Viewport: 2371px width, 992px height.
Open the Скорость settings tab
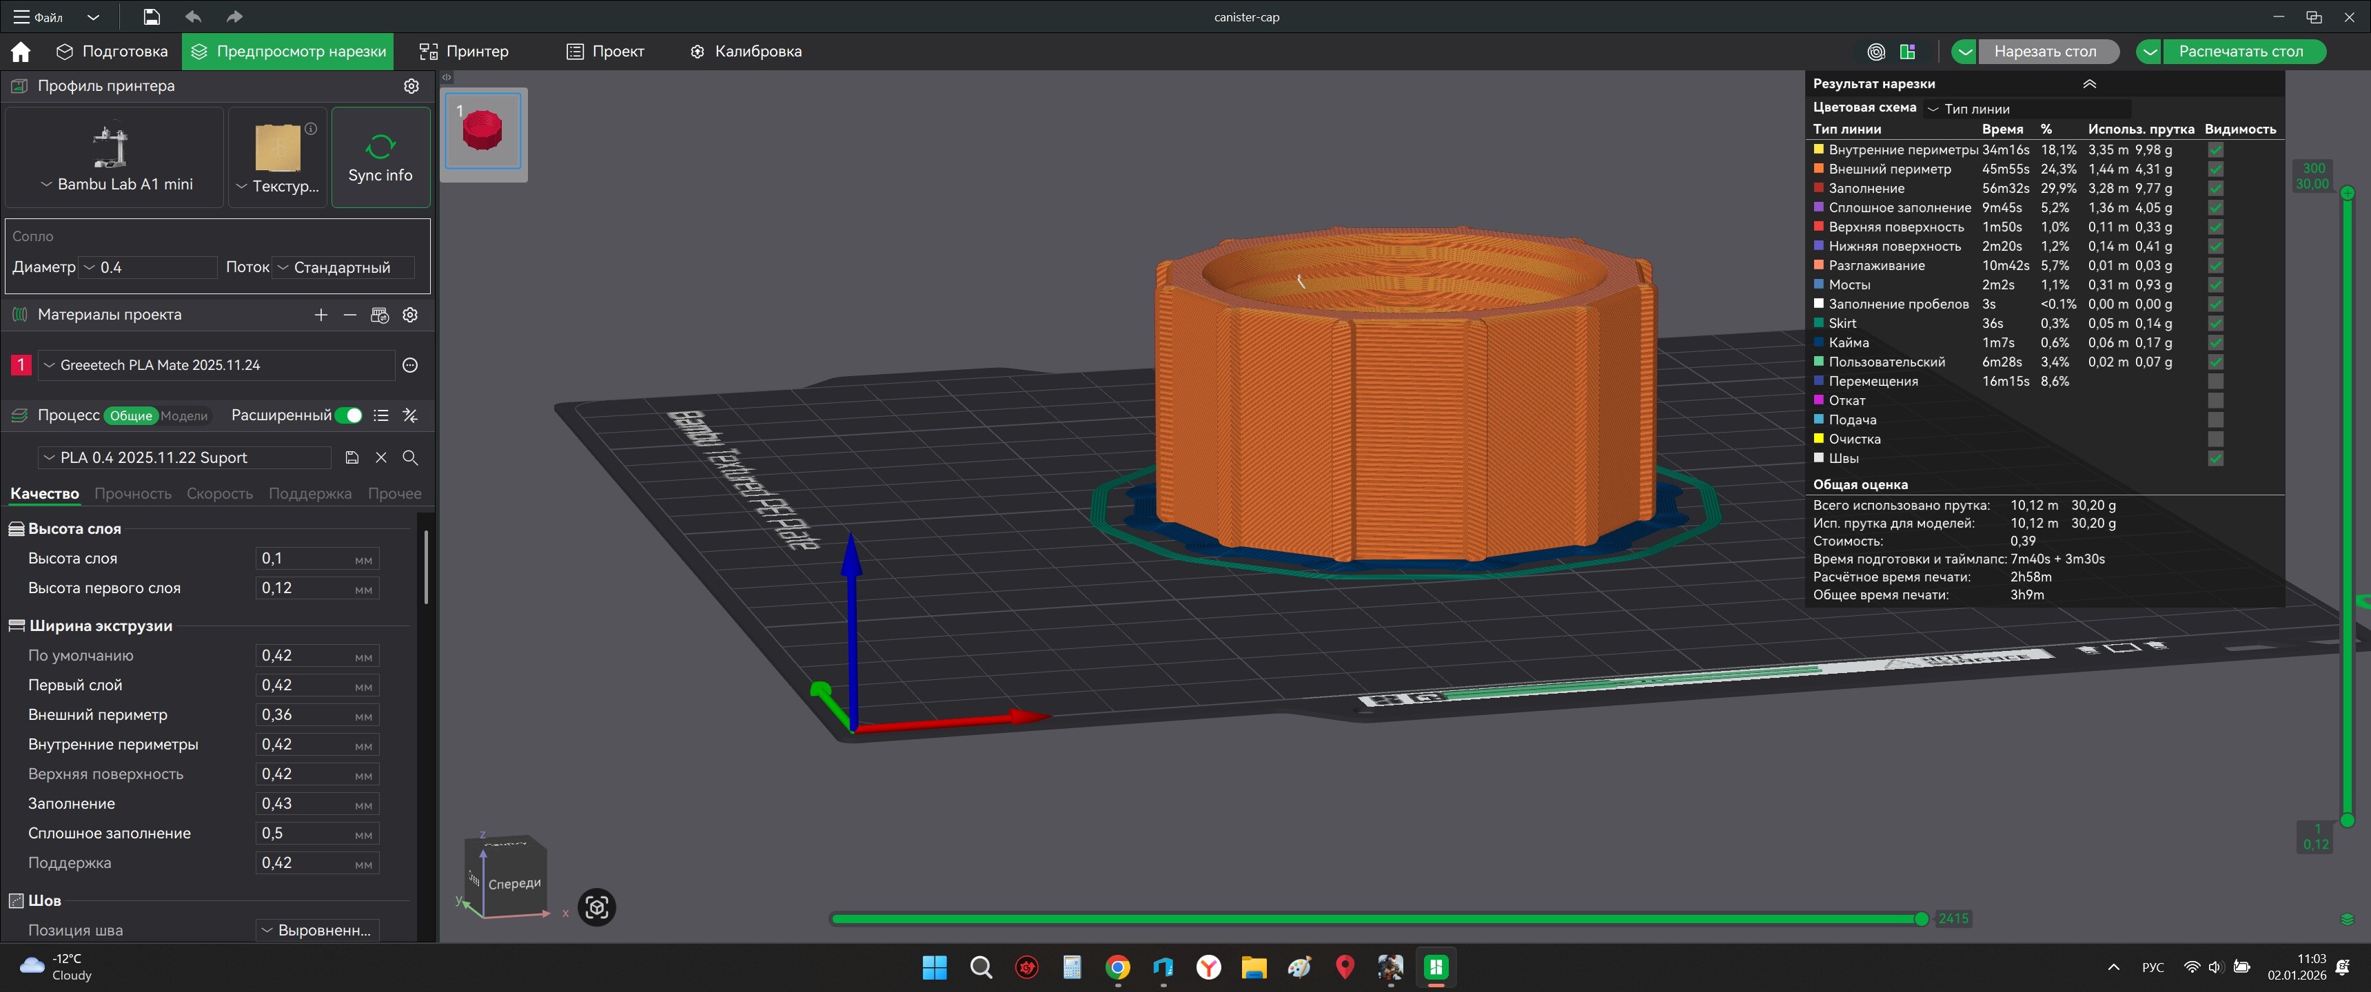pos(219,493)
